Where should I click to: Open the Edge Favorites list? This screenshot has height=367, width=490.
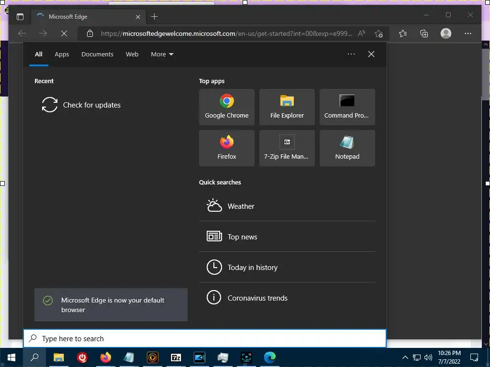(403, 33)
